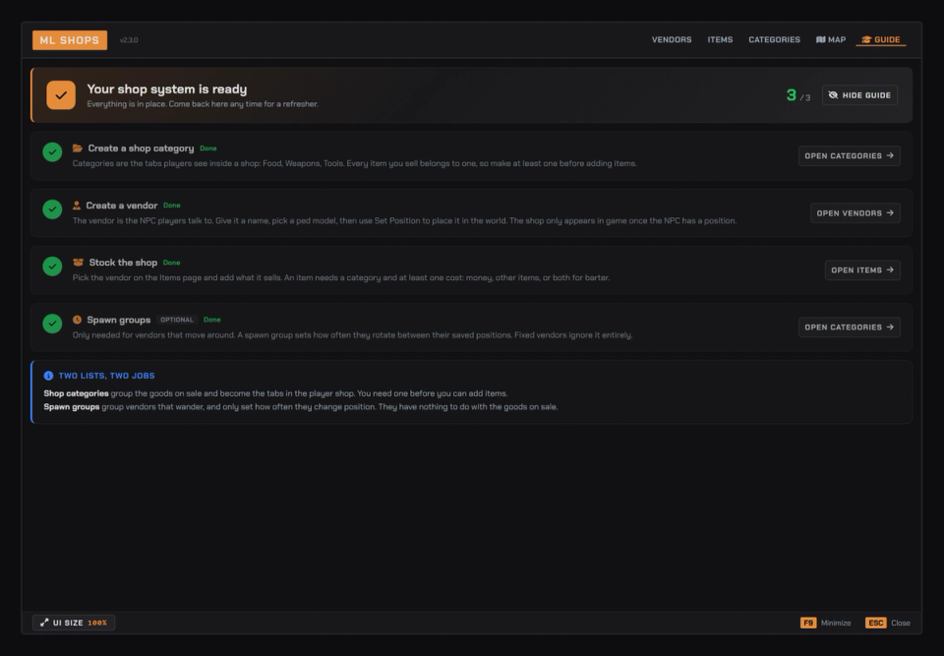
Task: Click the blue info icon by Two Lists
Action: coord(48,376)
